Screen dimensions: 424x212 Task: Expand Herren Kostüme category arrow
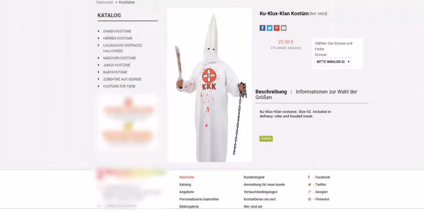[x=99, y=38]
